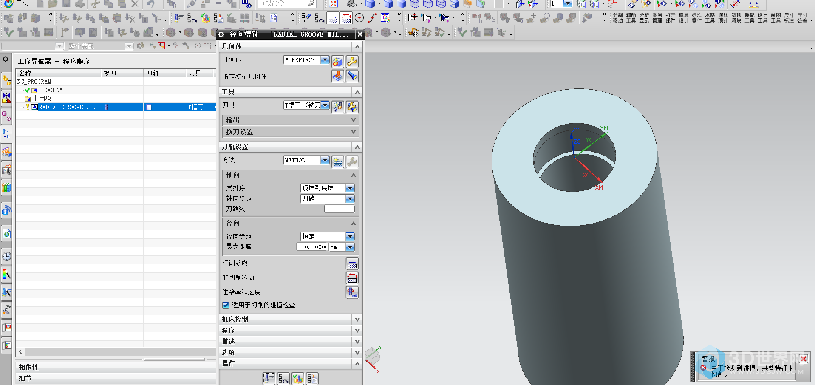Viewport: 815px width, 385px height.
Task: Expand the 相依性 panel
Action: pyautogui.click(x=116, y=367)
